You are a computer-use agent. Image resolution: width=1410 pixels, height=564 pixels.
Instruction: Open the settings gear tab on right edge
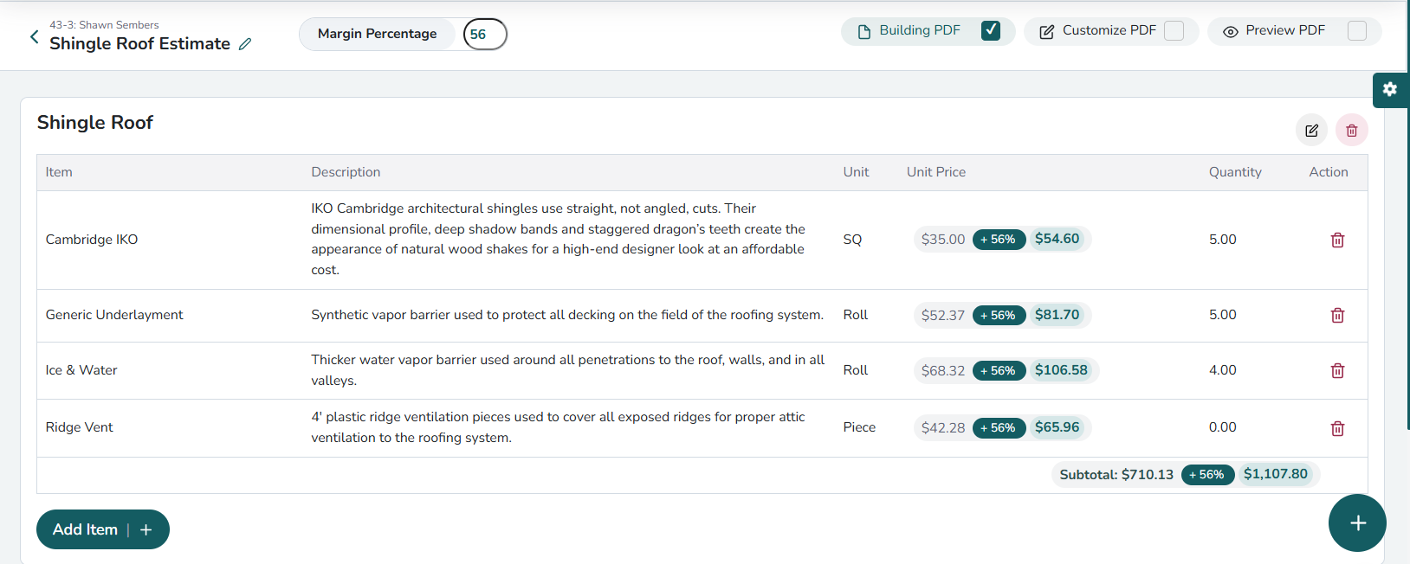[x=1390, y=89]
